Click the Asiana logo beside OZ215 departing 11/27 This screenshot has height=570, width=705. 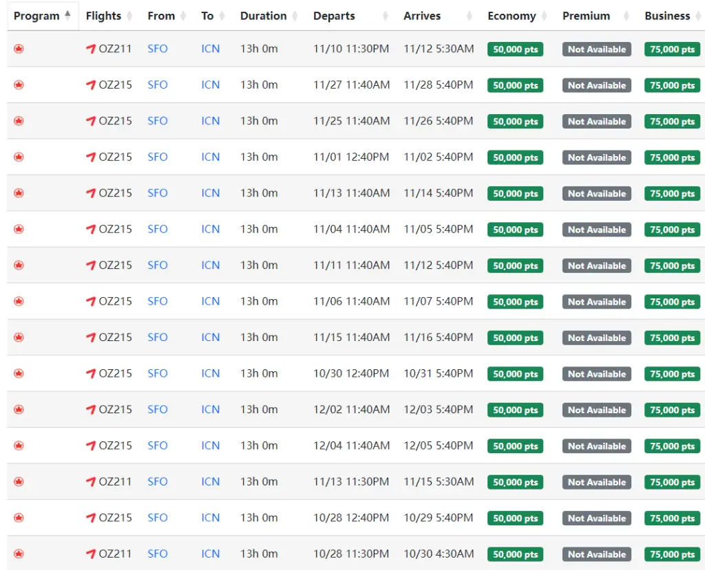coord(91,85)
